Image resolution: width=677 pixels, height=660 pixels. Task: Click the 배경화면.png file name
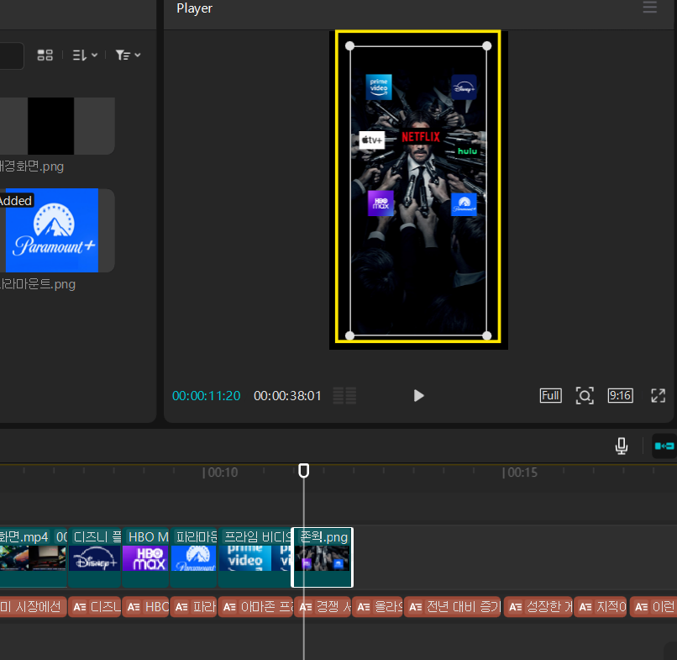(x=32, y=166)
